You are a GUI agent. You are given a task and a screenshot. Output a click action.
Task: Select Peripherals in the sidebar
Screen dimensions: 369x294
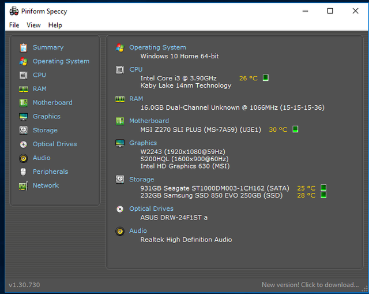tap(50, 172)
